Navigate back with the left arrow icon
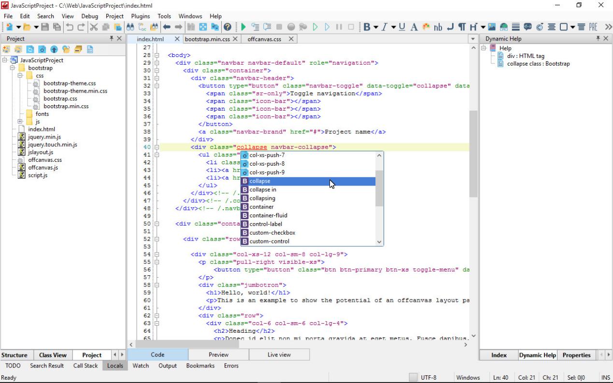Screen dimensions: 613x383 pos(167,27)
